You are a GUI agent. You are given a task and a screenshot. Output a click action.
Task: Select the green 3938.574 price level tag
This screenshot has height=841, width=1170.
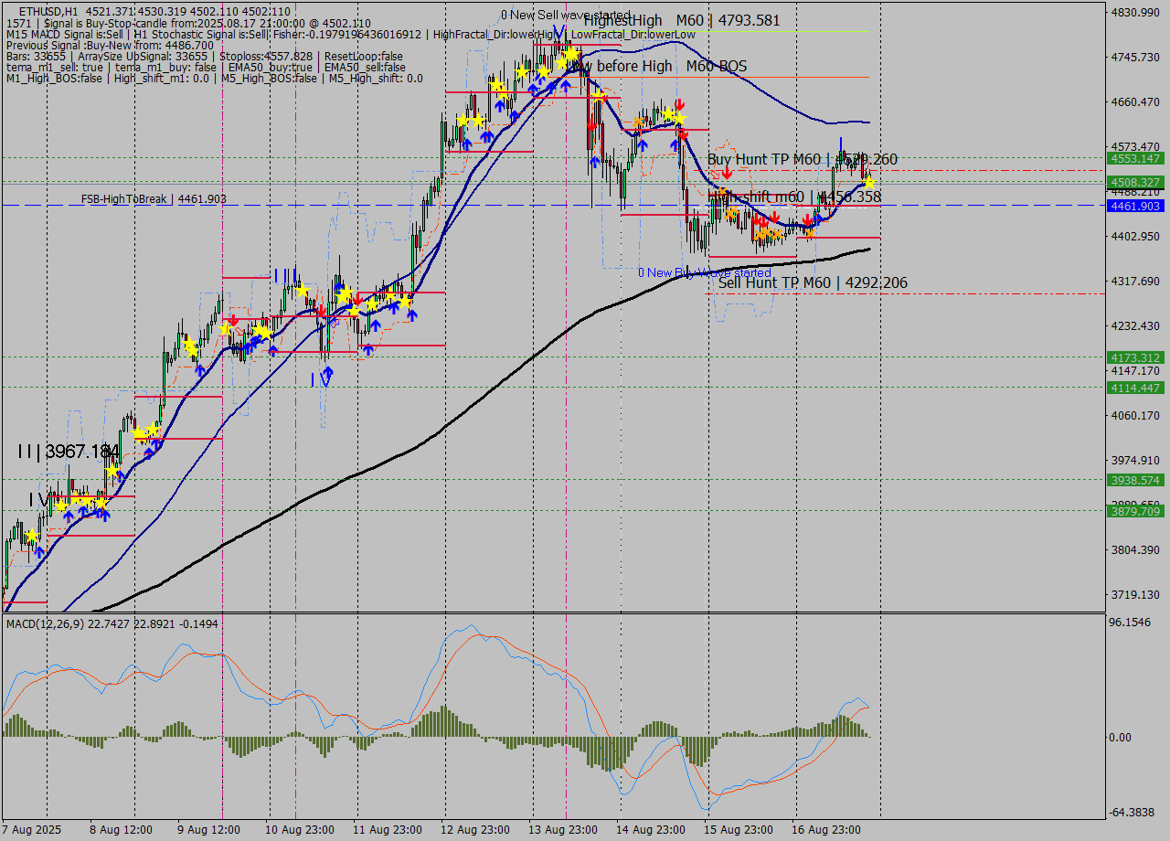(x=1134, y=480)
